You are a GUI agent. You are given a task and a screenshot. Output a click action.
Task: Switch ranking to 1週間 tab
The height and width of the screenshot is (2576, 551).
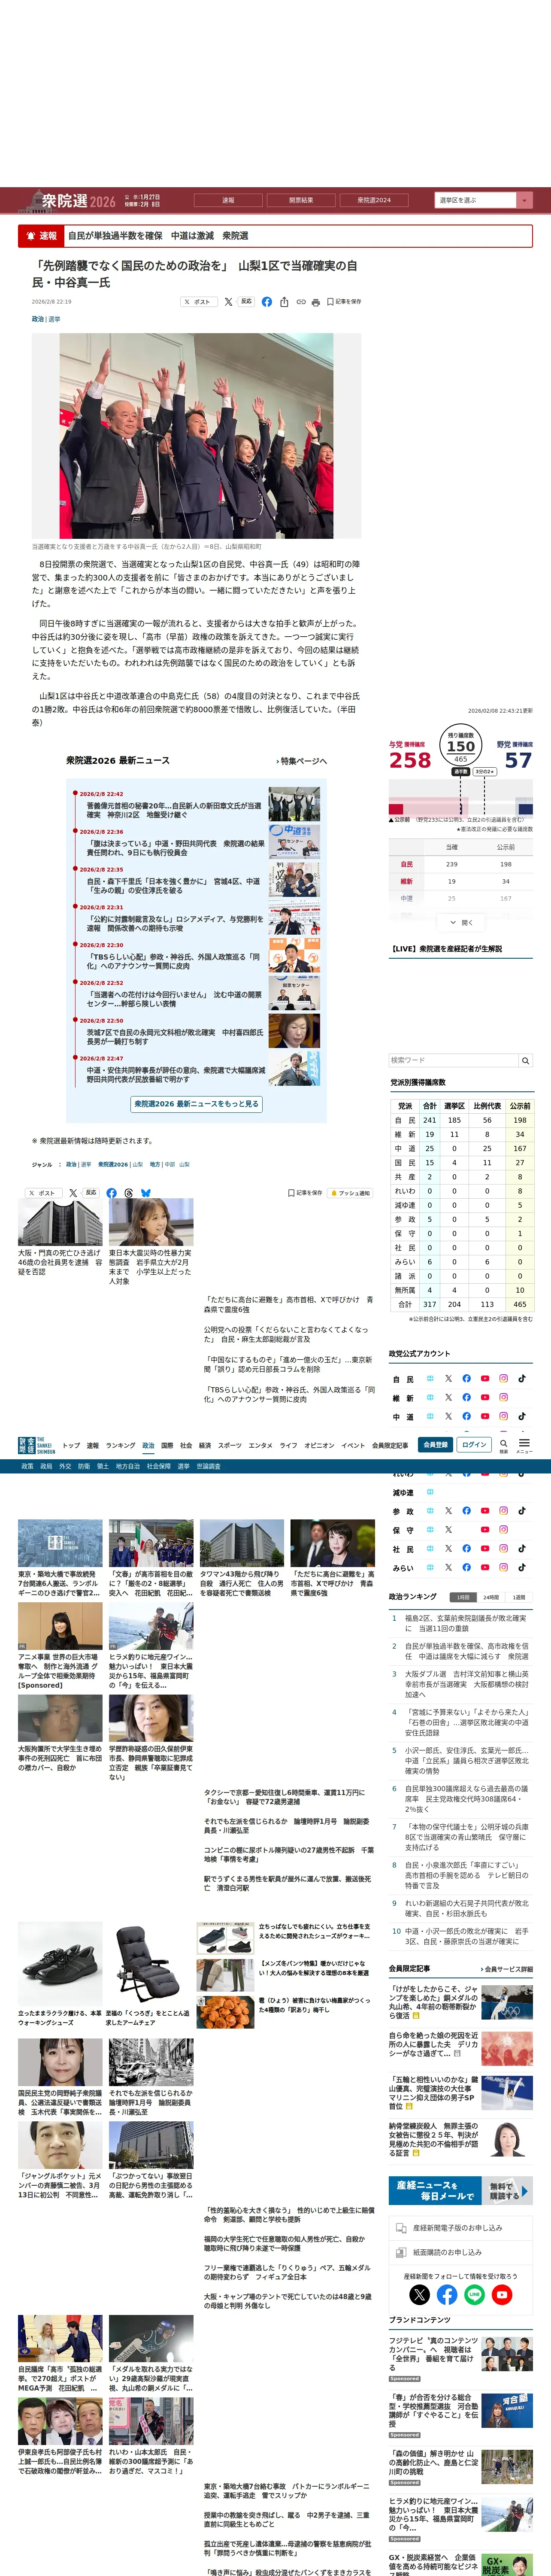point(519,1597)
